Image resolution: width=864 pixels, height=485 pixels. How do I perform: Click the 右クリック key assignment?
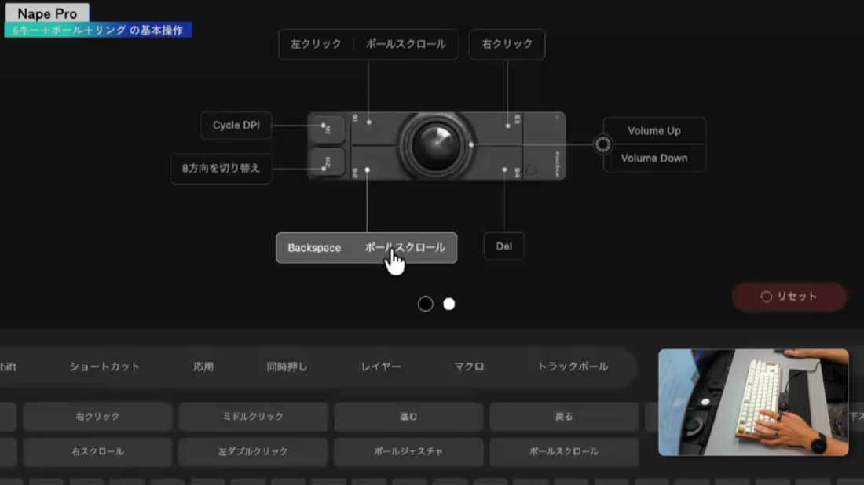click(507, 44)
